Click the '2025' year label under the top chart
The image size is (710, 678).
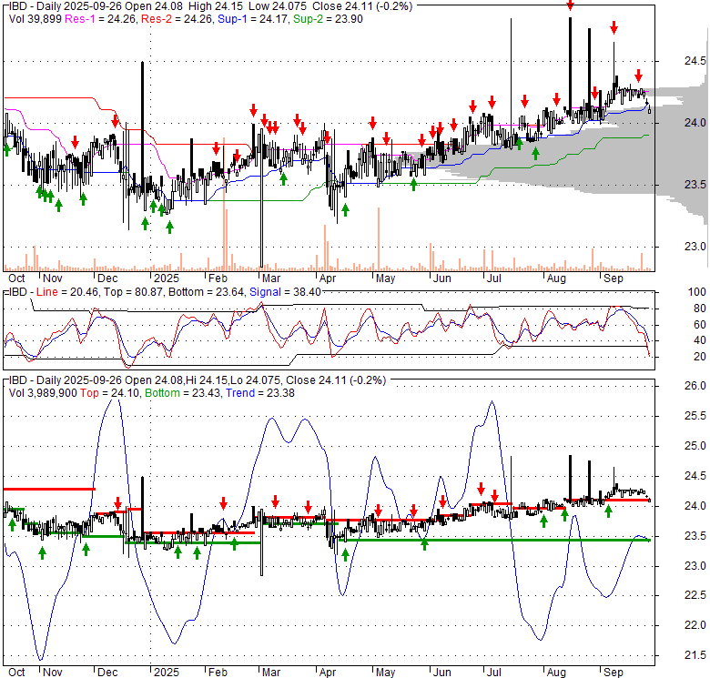point(167,278)
